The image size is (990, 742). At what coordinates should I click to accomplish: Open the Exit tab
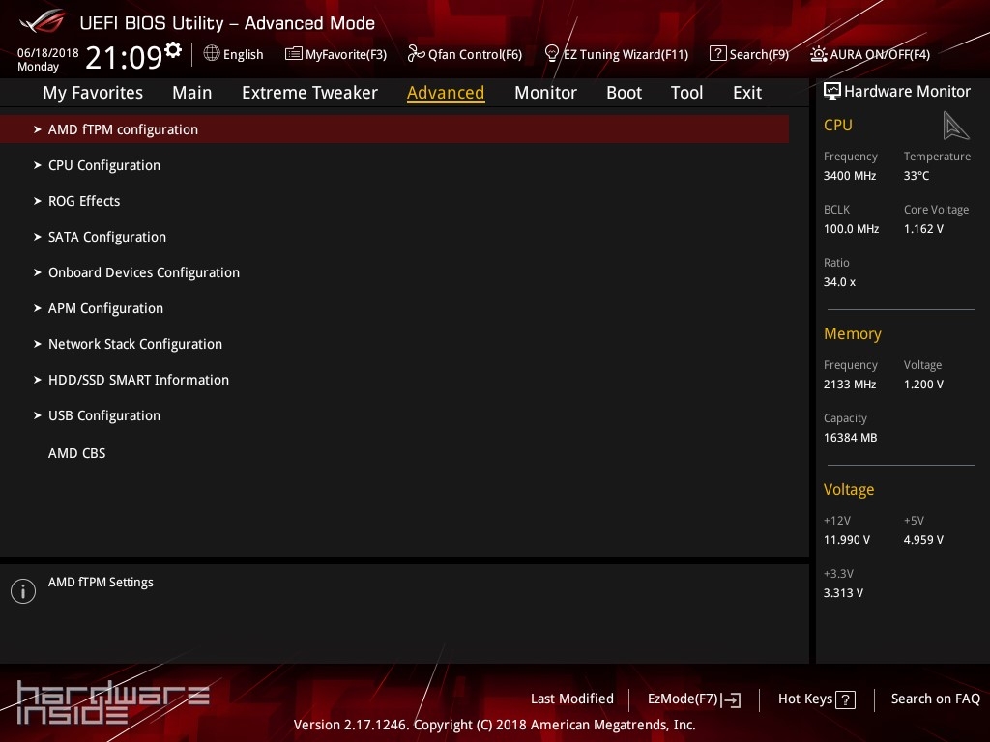(747, 93)
